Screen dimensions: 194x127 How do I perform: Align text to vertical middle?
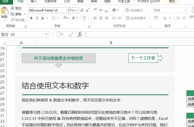[x=101, y=10]
